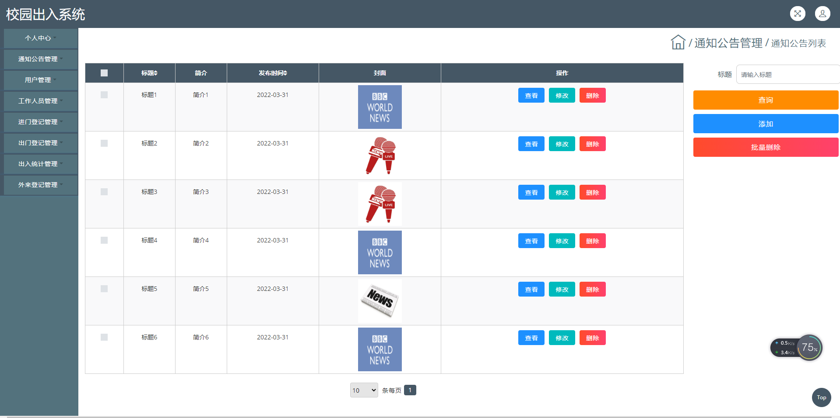Open the rows-per-page dropdown showing 10
Screen dimensions: 840x418
(364, 390)
